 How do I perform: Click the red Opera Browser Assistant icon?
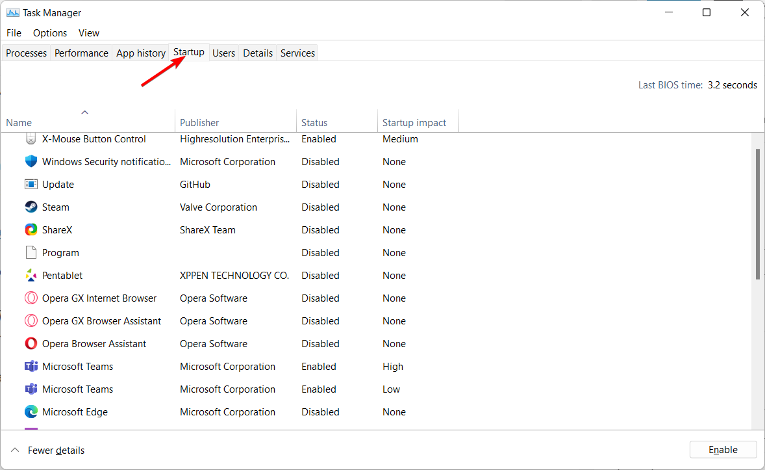click(31, 343)
